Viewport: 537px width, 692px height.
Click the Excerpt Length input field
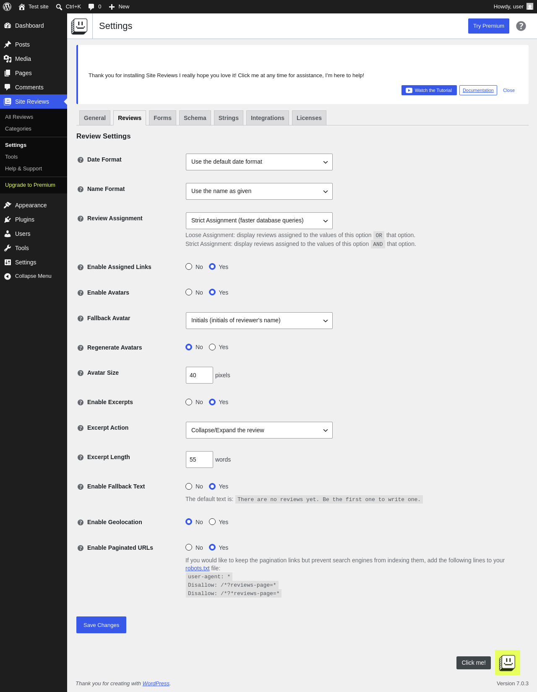199,460
